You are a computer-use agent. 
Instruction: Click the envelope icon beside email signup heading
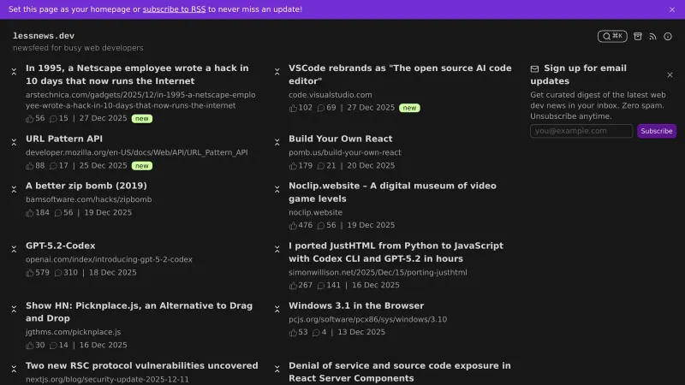click(534, 68)
